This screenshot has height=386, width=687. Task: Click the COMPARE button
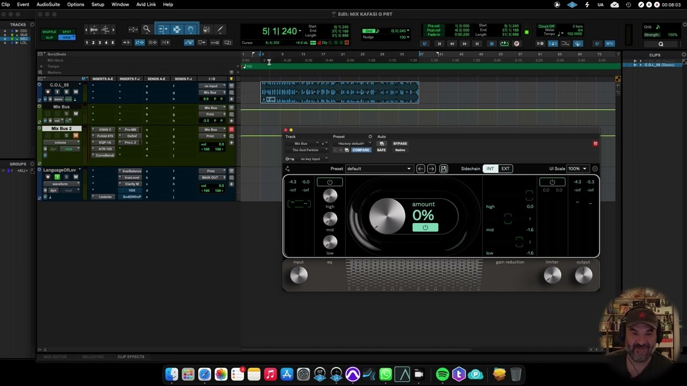361,150
